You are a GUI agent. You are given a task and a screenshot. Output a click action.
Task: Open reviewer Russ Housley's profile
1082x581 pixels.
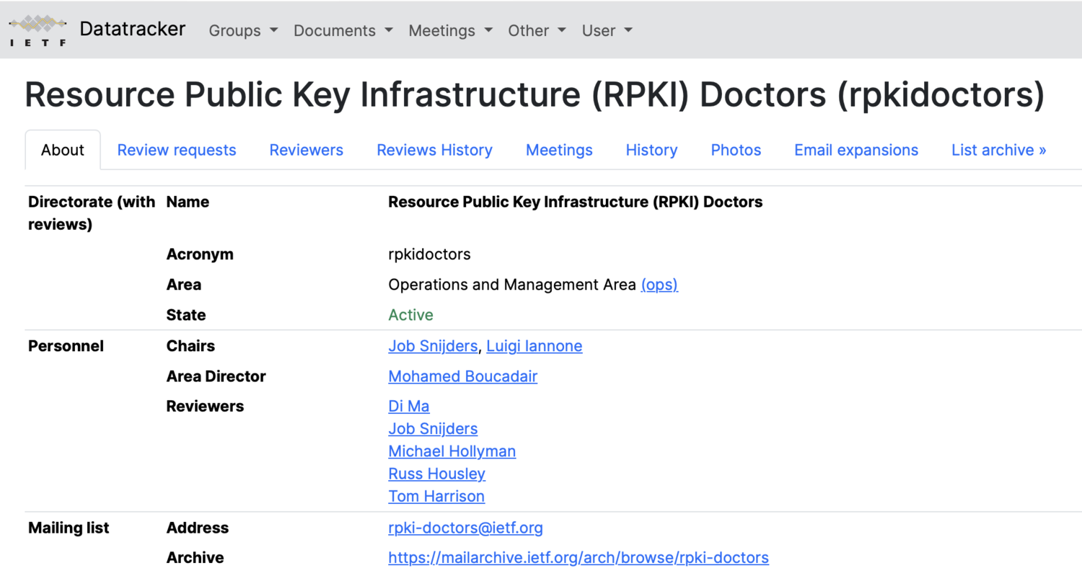[437, 474]
